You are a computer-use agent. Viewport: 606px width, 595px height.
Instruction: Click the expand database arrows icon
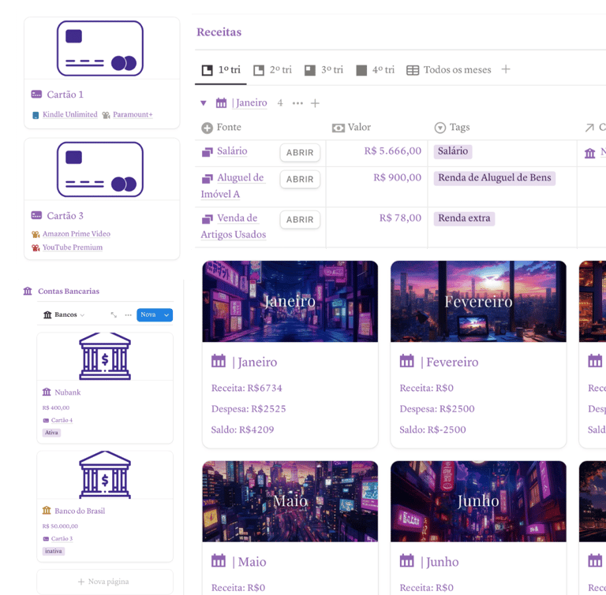tap(114, 314)
